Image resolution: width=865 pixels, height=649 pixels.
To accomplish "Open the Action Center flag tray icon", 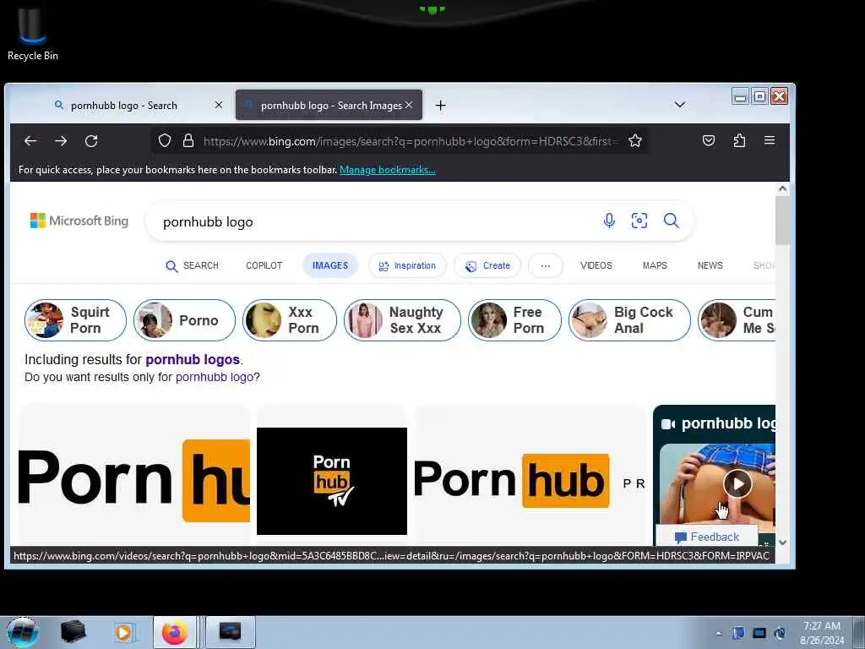I will click(x=738, y=633).
